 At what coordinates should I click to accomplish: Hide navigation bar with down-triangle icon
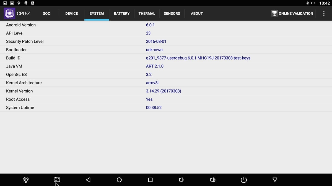point(275,180)
